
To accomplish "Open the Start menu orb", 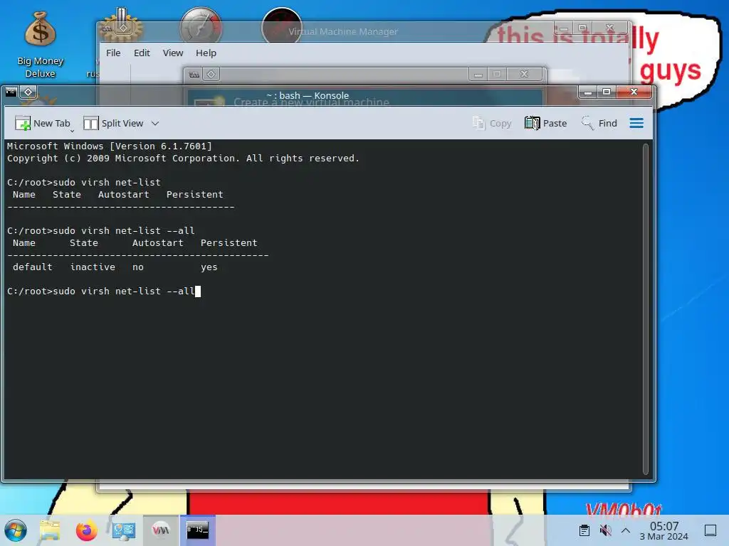I will coord(16,530).
